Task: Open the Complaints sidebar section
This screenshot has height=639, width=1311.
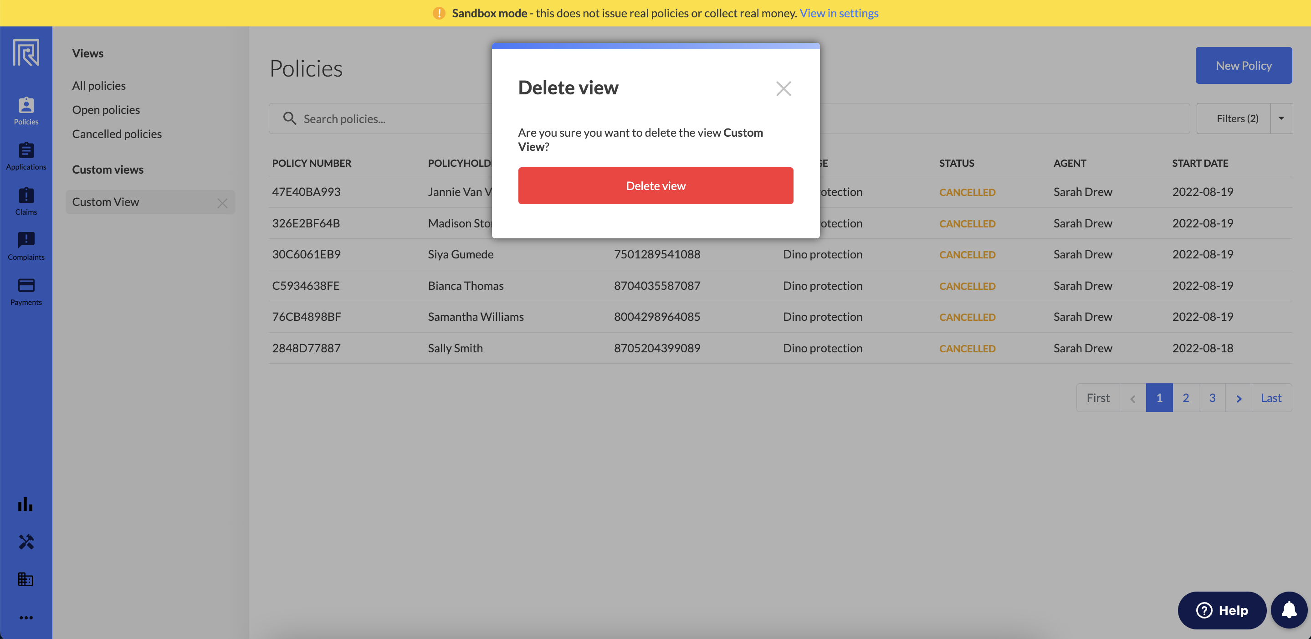Action: point(26,247)
